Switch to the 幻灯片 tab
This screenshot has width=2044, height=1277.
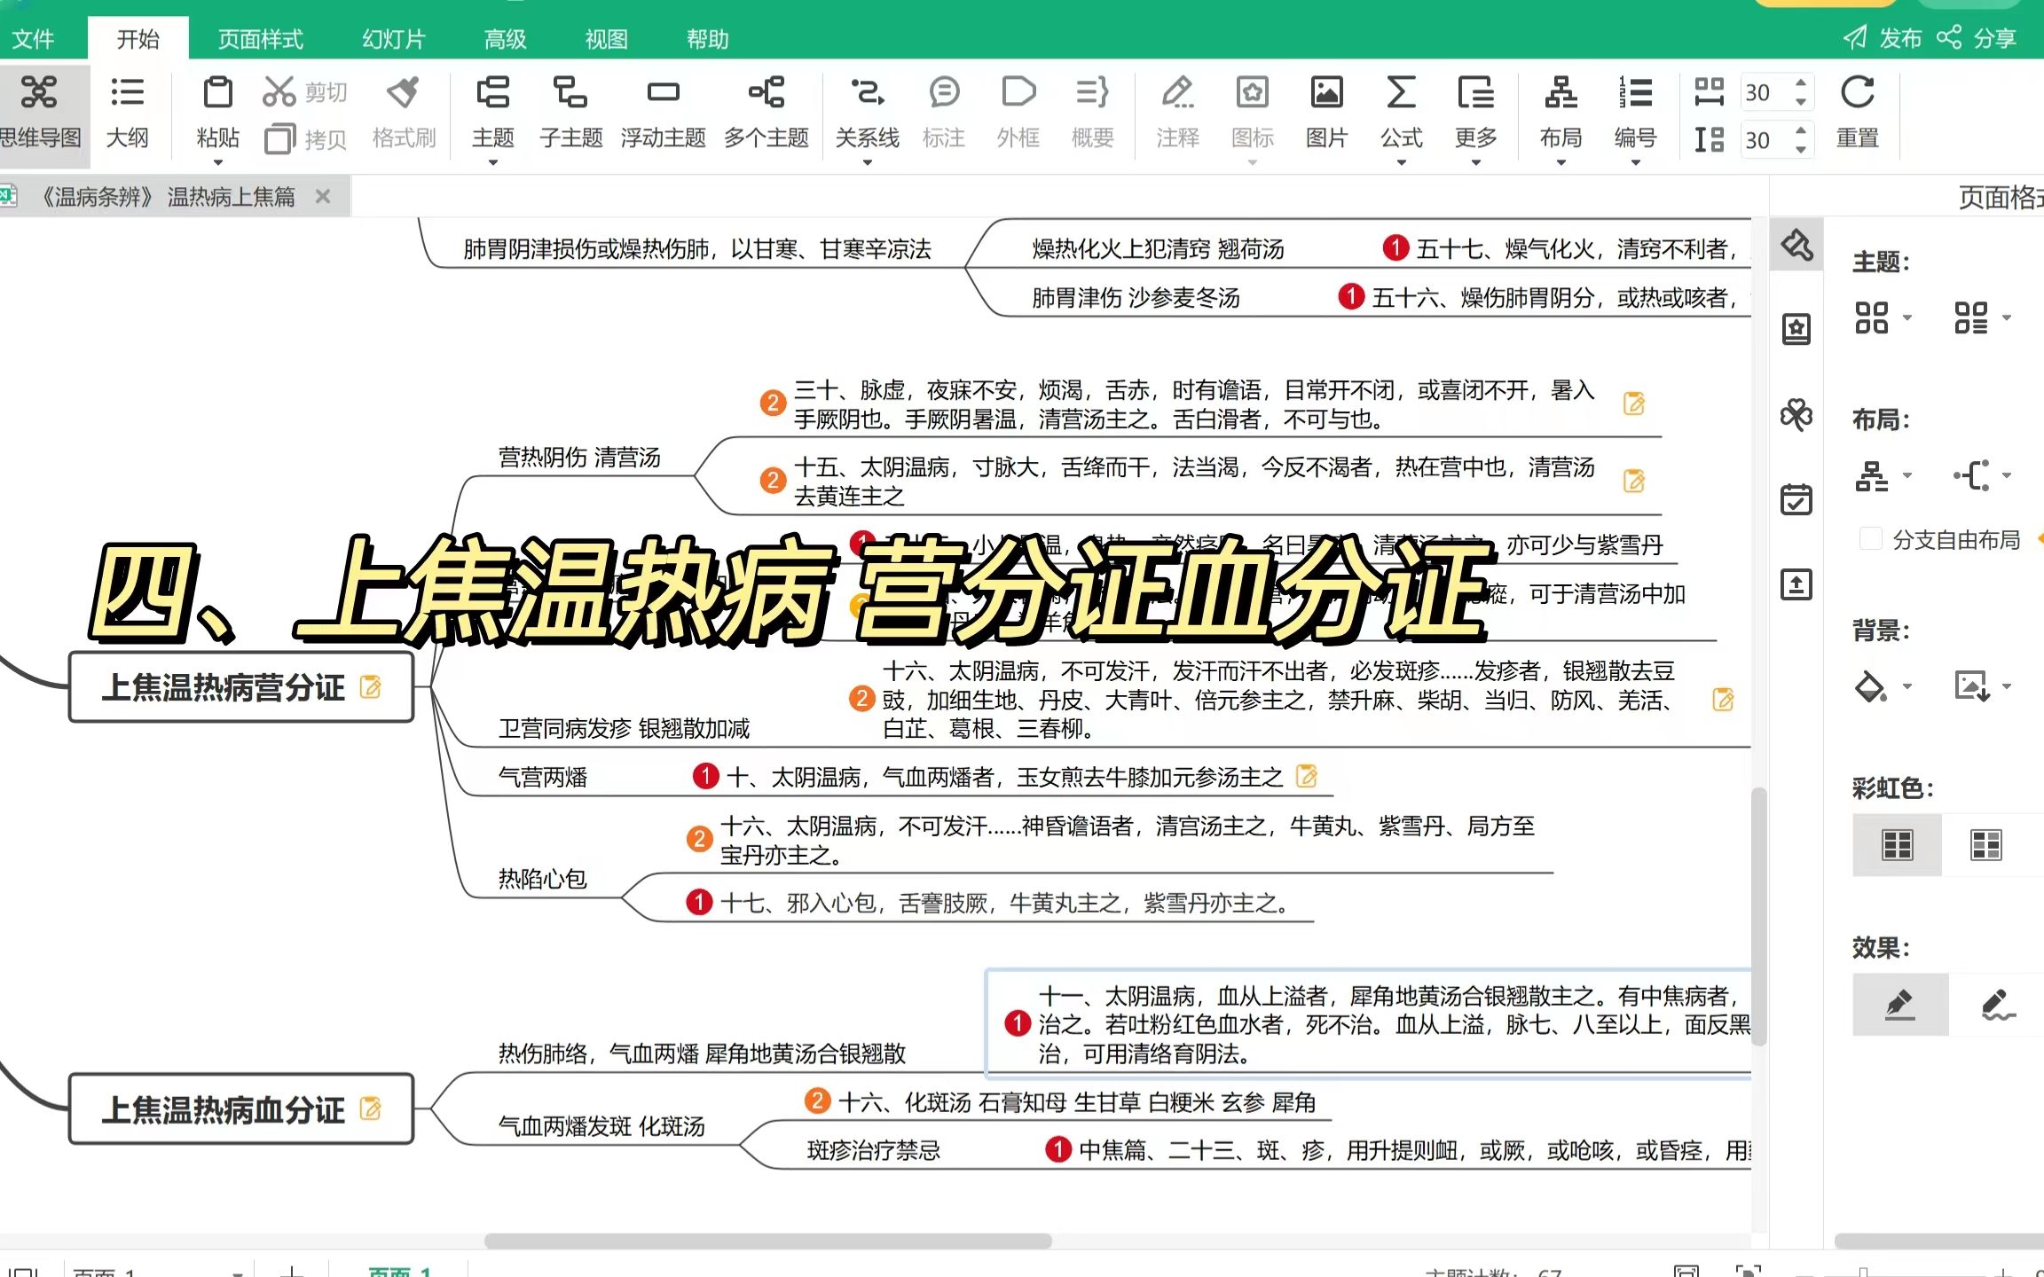pyautogui.click(x=394, y=39)
